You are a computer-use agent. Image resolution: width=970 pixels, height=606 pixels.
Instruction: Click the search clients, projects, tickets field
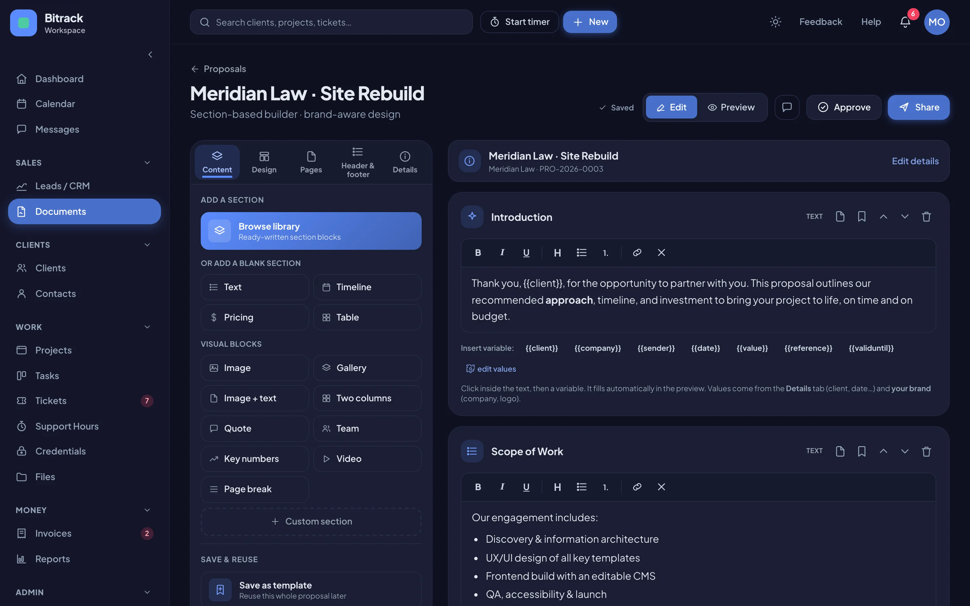point(331,22)
